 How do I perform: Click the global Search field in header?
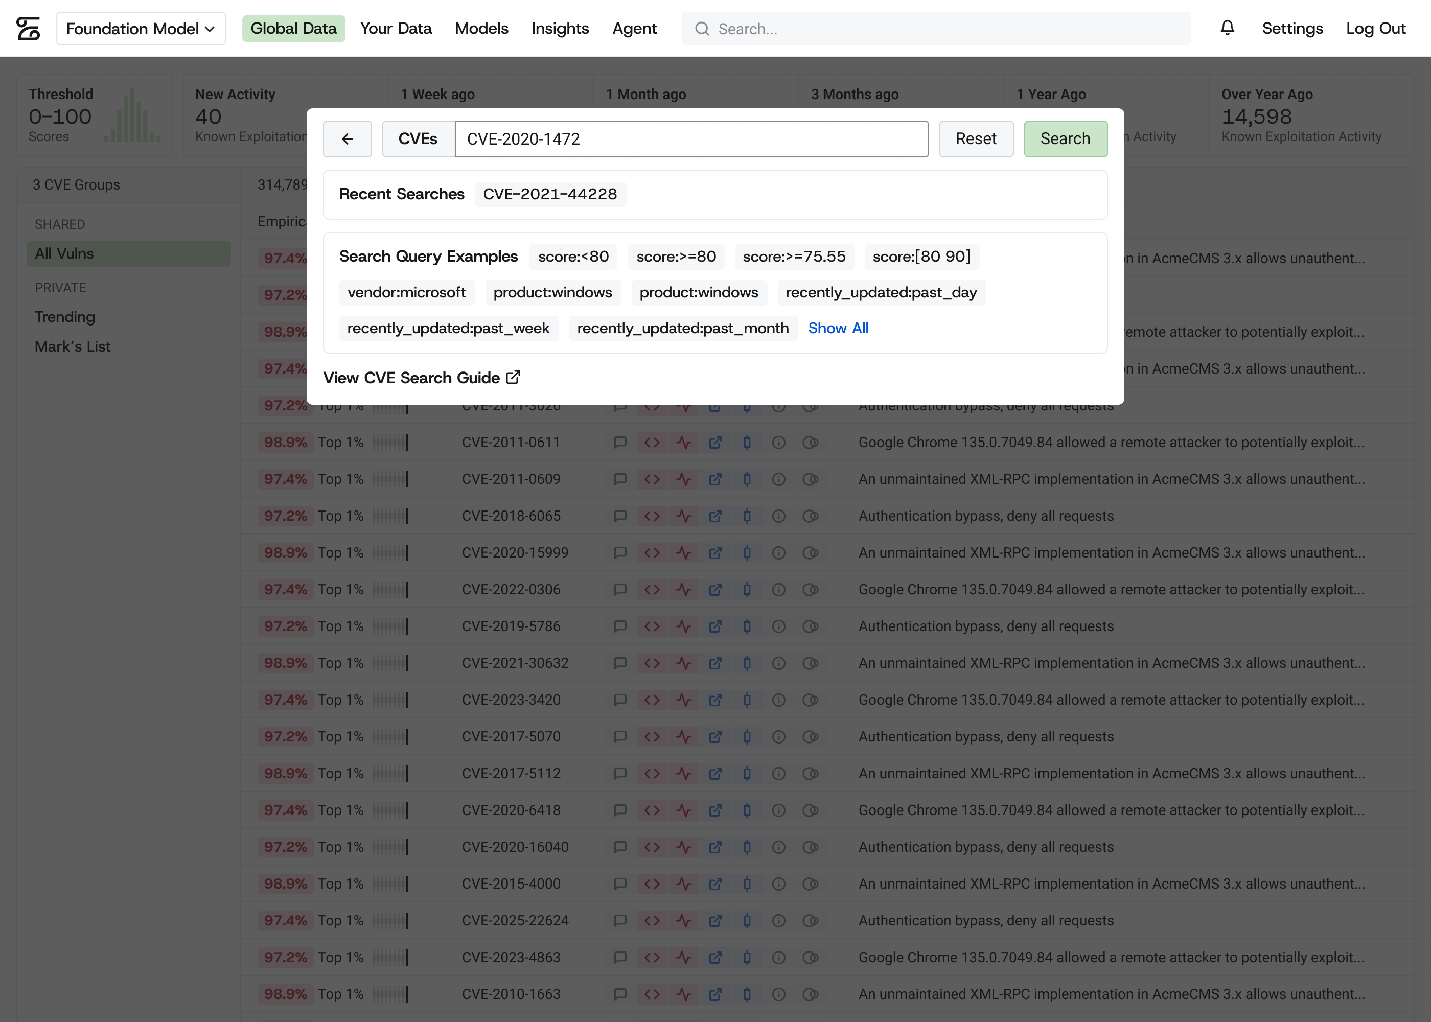pyautogui.click(x=936, y=28)
